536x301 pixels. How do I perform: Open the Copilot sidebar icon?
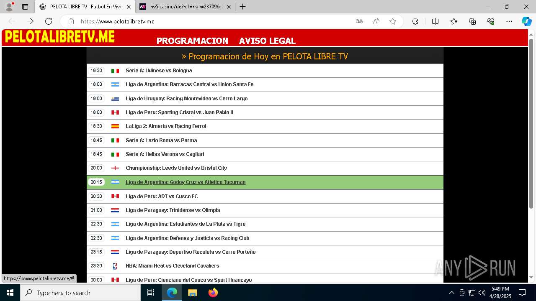click(x=526, y=21)
